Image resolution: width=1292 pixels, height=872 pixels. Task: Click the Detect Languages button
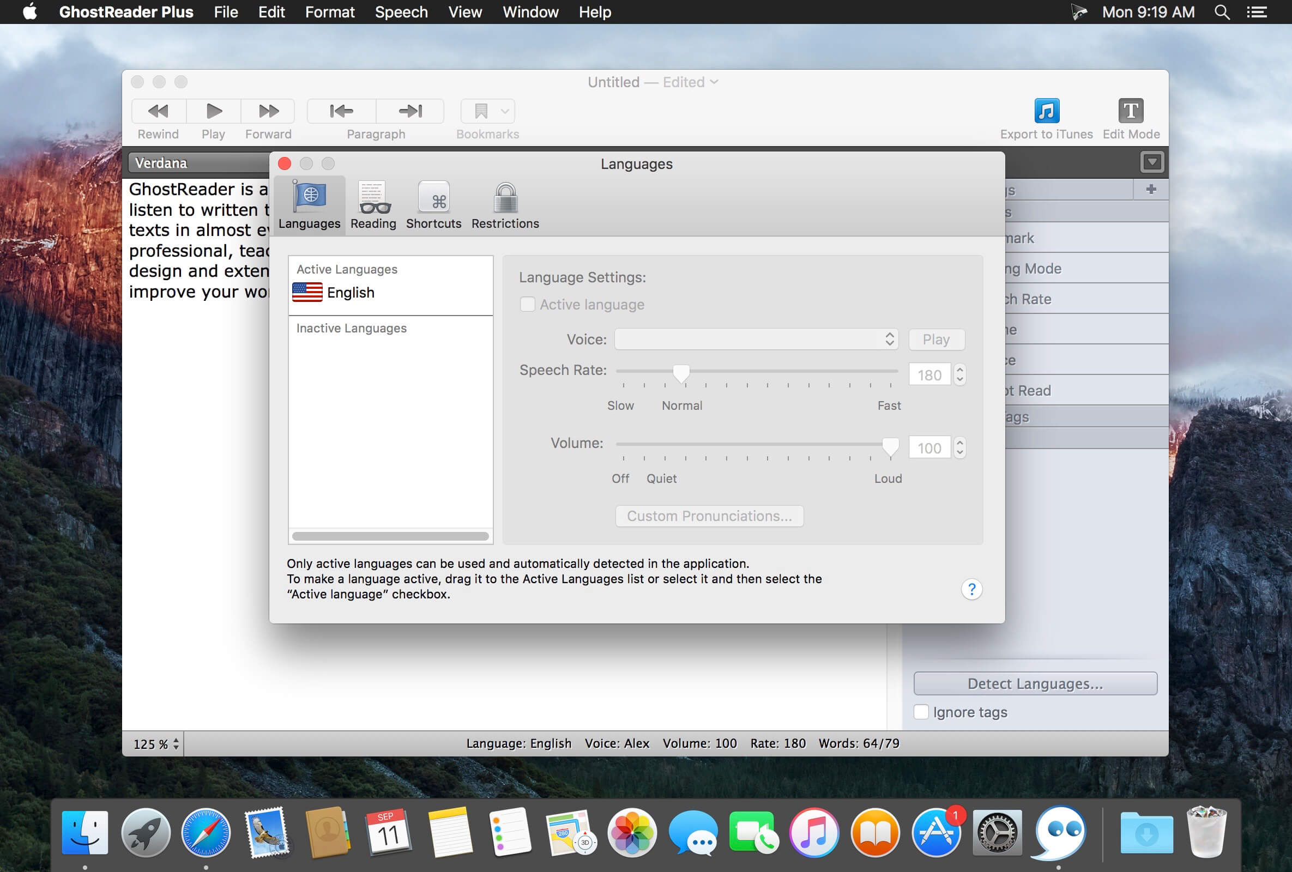[x=1035, y=683]
